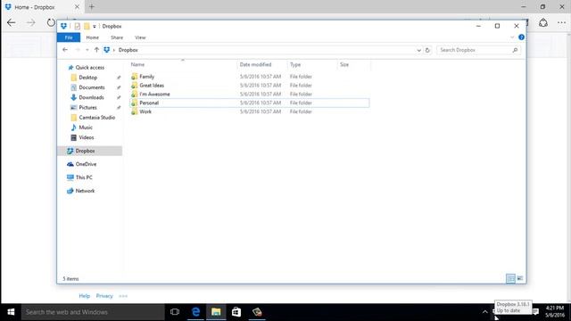The width and height of the screenshot is (571, 321).
Task: Go back in the browser window
Action: (12, 22)
